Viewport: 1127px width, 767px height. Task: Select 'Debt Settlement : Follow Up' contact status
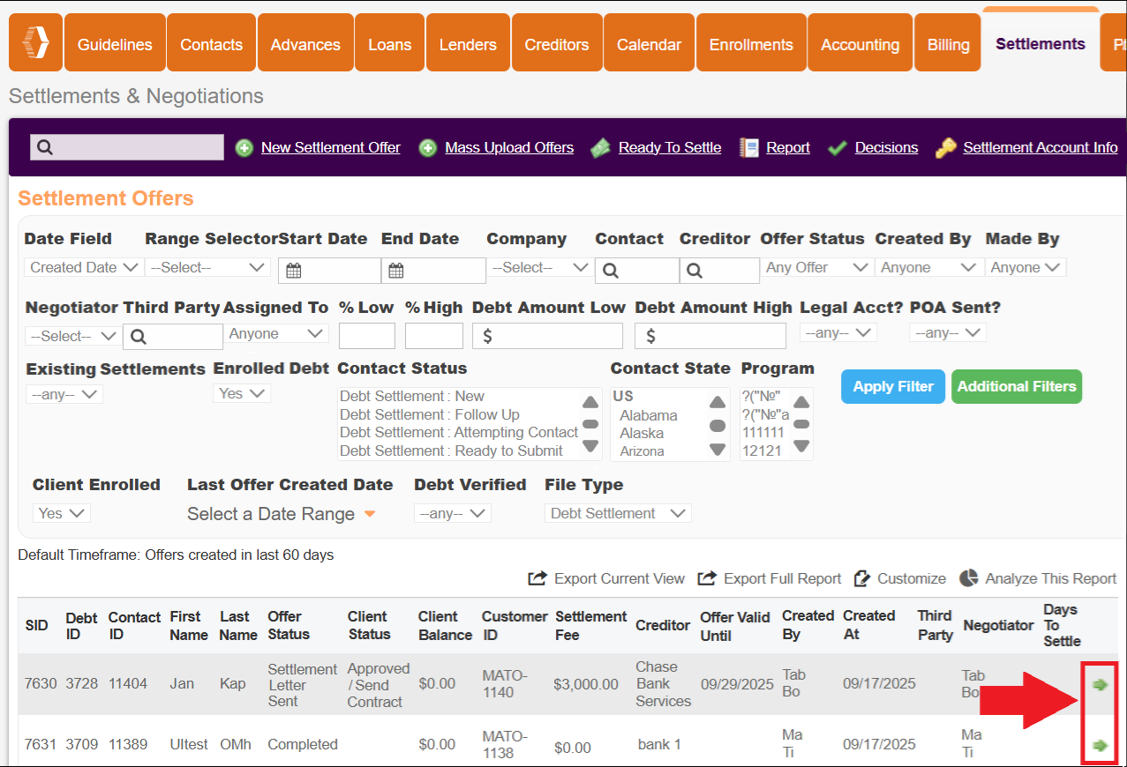pyautogui.click(x=430, y=415)
